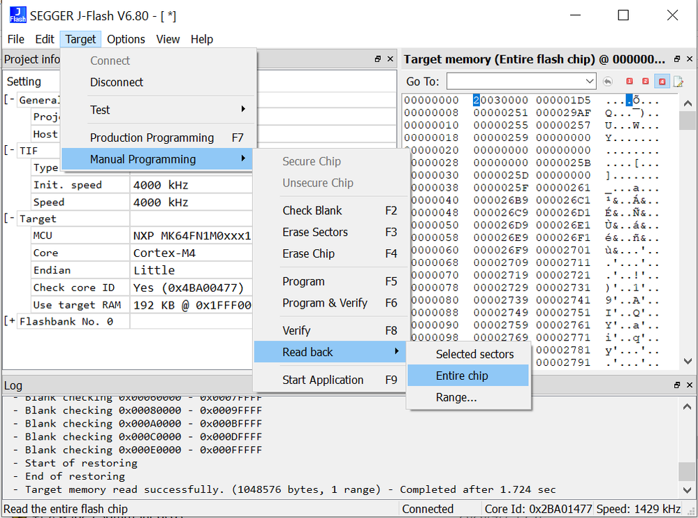Viewport: 698px width, 518px height.
Task: Click the Check core ID value cell
Action: point(191,288)
